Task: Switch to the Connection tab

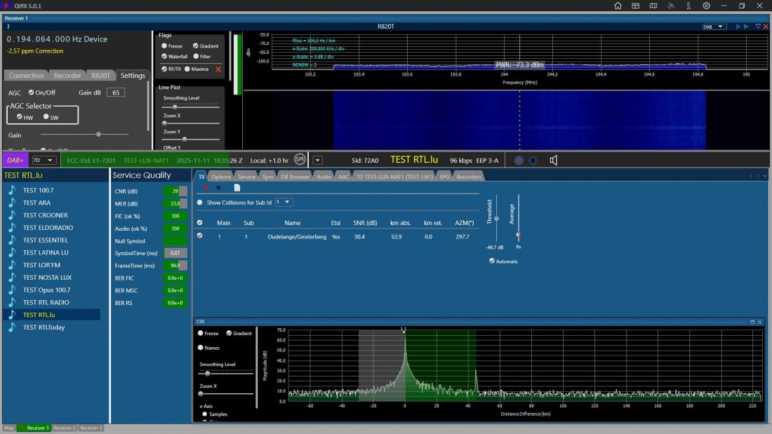Action: (26, 75)
